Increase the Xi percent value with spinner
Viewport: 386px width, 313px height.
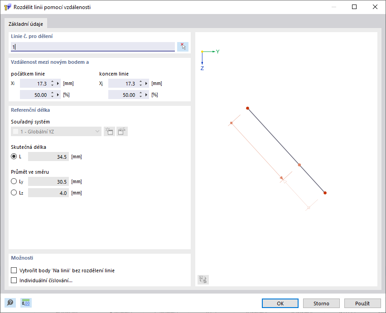(52, 93)
